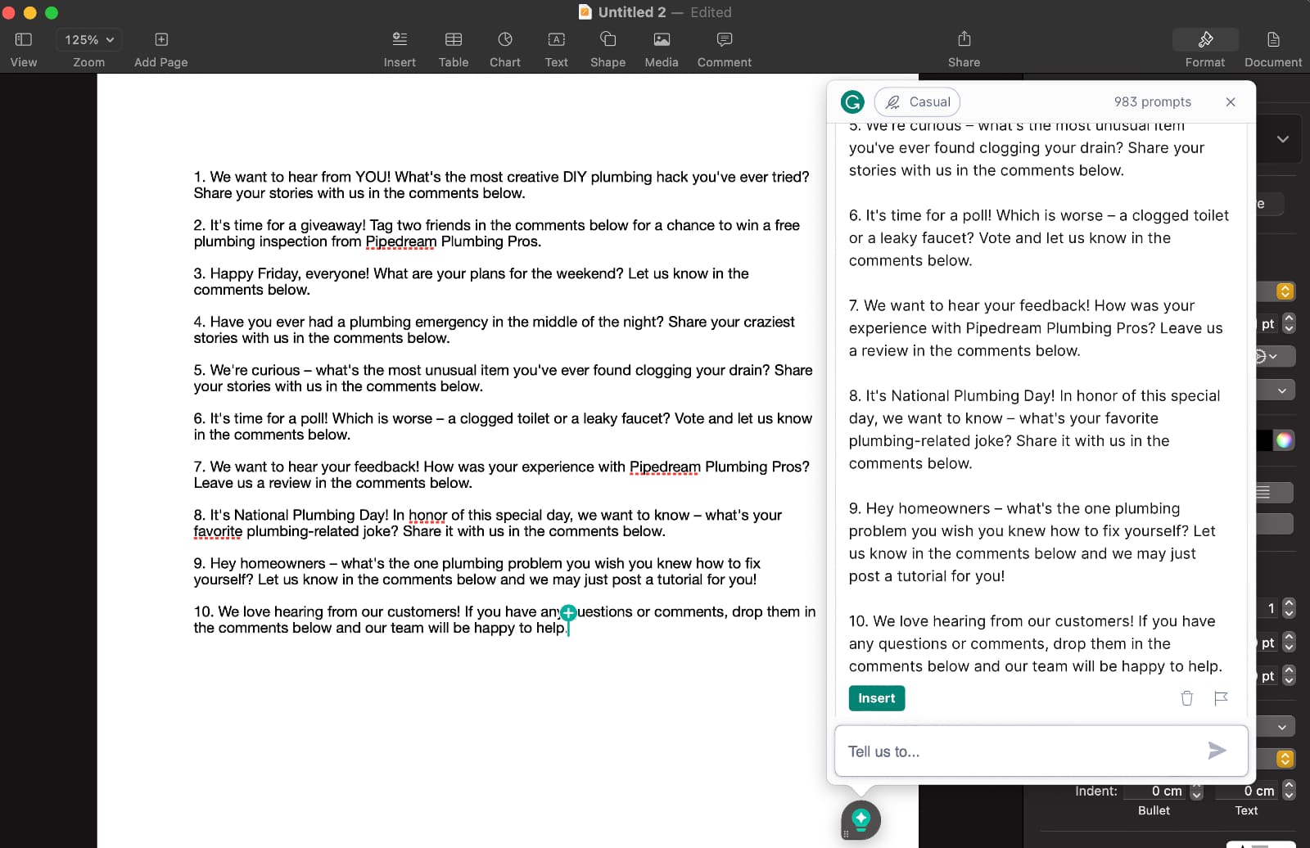This screenshot has width=1310, height=848.
Task: Insert the Grammarly generated text
Action: pyautogui.click(x=876, y=698)
